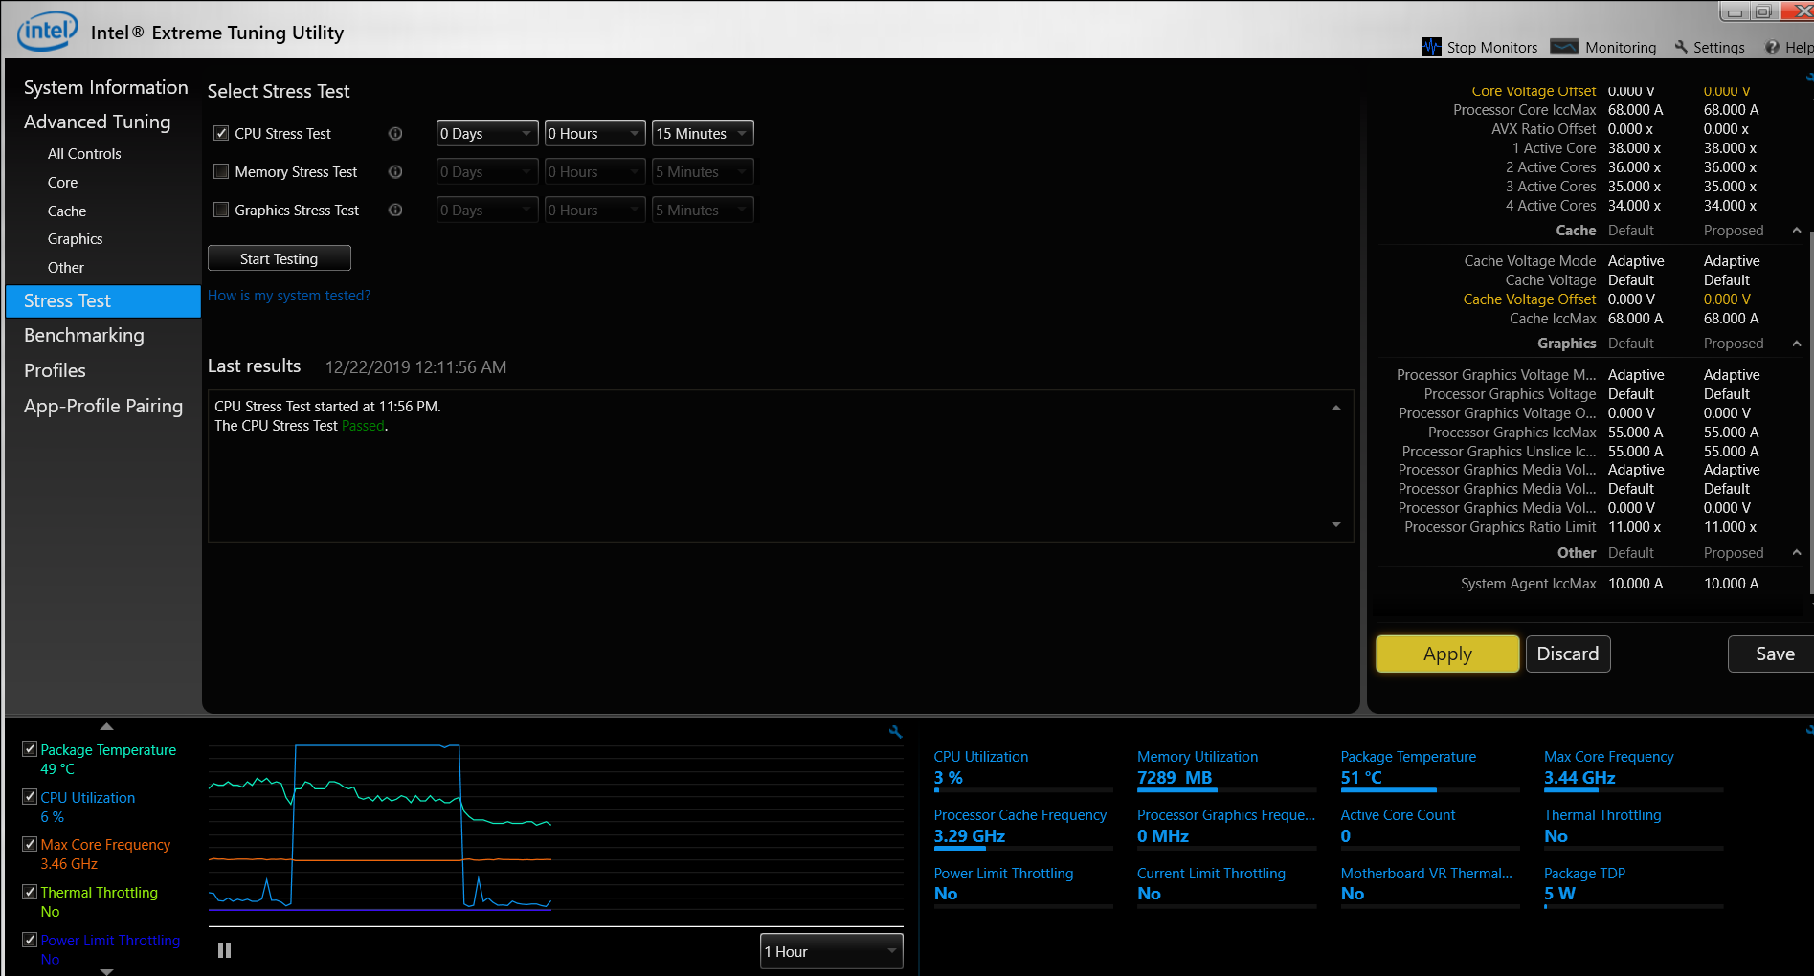Open CPU test Hours dropdown
The height and width of the screenshot is (976, 1814).
594,134
